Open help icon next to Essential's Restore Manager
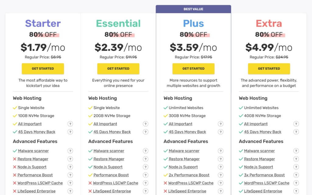312x195 pixels. [145, 159]
